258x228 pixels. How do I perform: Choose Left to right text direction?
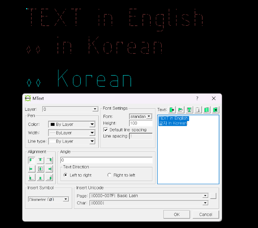(66, 175)
